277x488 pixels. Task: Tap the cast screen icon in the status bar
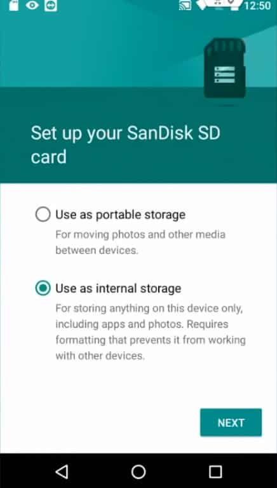tap(185, 5)
